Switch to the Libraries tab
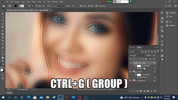The image size is (178, 100). pos(132,47)
